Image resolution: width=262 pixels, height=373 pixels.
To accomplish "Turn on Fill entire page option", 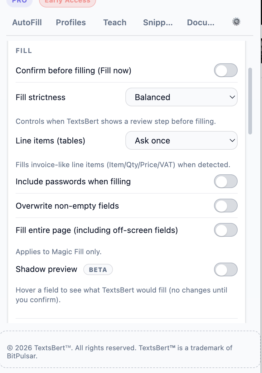I will tap(226, 230).
